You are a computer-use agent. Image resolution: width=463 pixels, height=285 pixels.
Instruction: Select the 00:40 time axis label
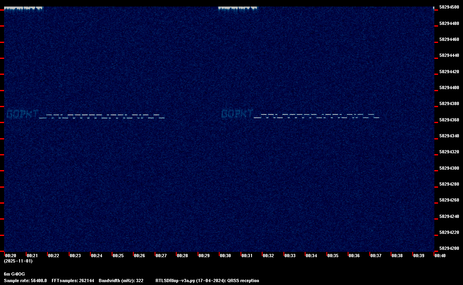coord(440,256)
